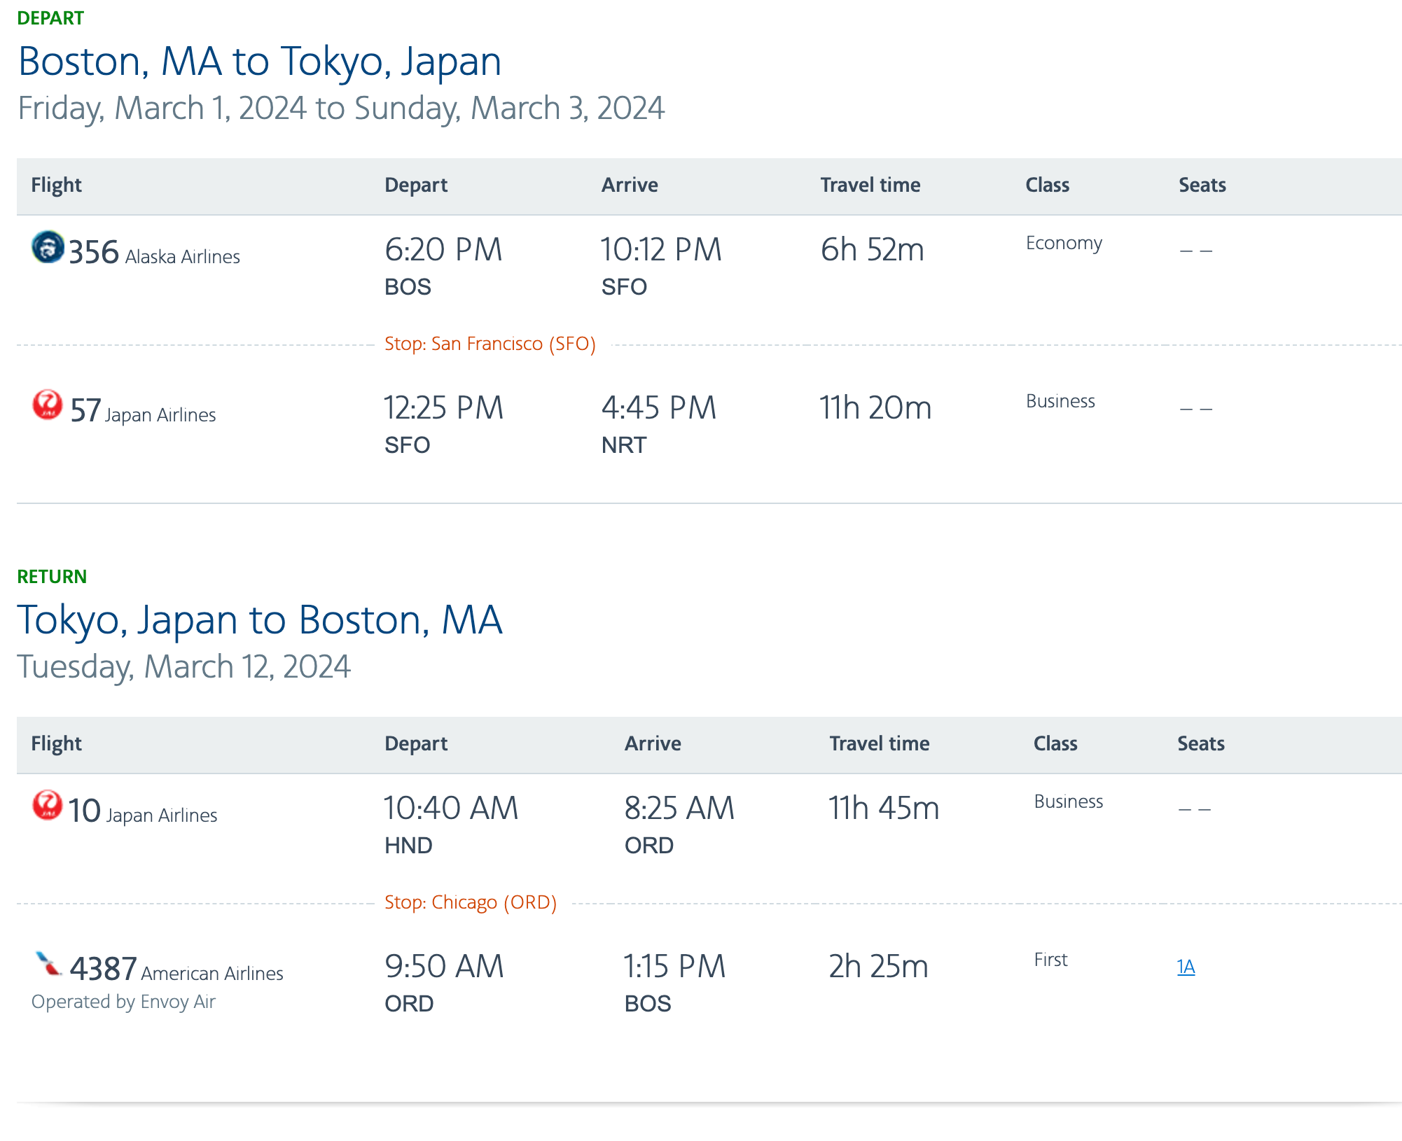Click the 10:40 AM HND departure time
This screenshot has height=1141, width=1402.
(x=451, y=809)
